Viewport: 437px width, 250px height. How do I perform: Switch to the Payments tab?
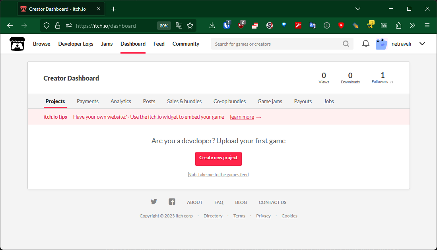pyautogui.click(x=87, y=101)
